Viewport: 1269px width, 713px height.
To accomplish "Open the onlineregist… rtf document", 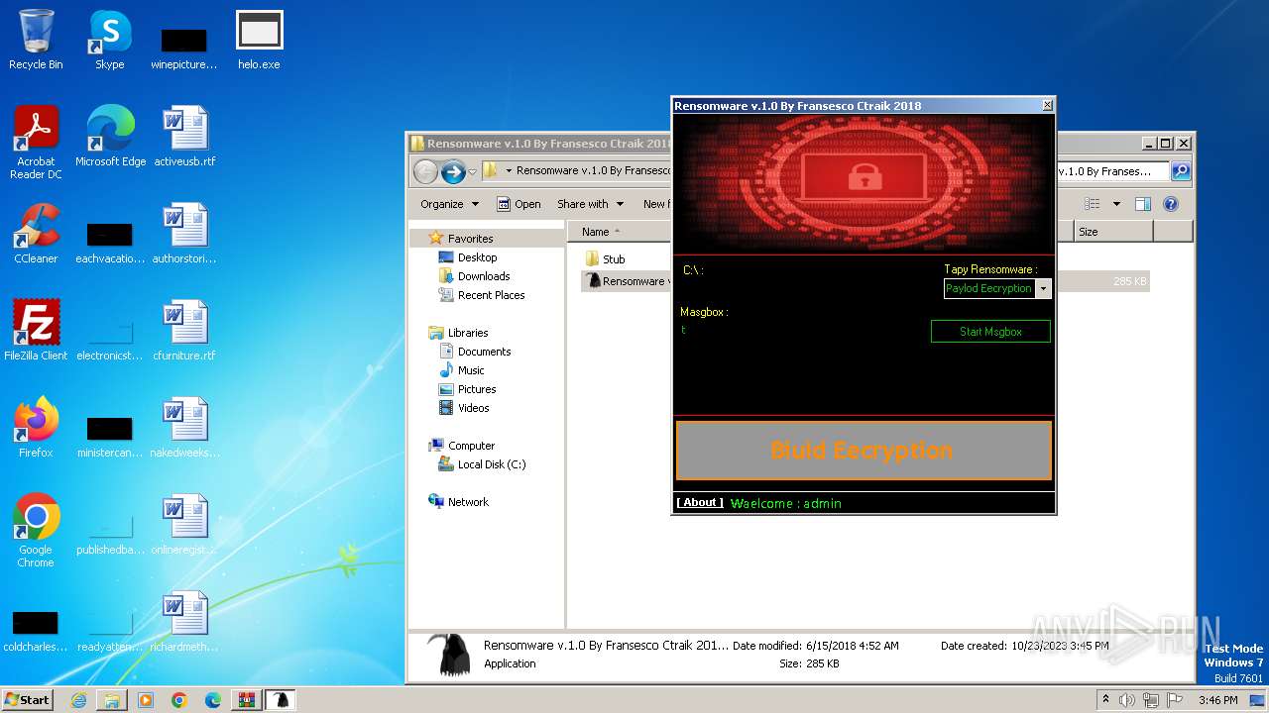I will 184,524.
